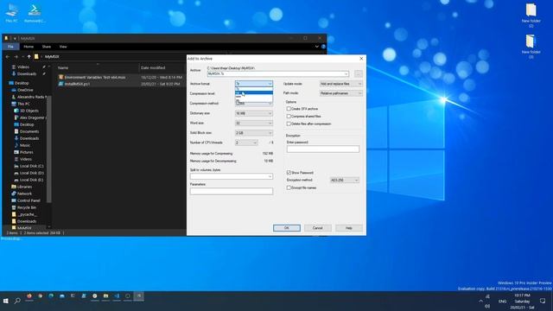Image resolution: width=553 pixels, height=311 pixels.
Task: Open Number of CPU threads dropdown
Action: click(x=246, y=143)
